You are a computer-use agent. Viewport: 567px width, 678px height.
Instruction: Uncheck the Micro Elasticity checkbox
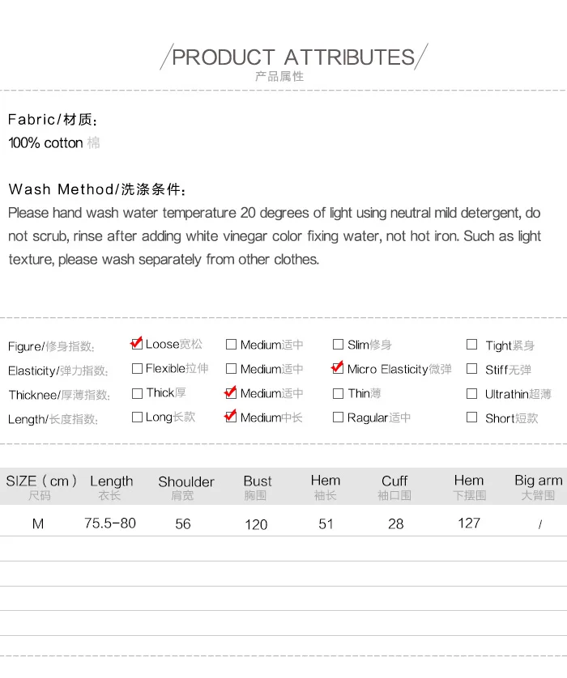point(338,368)
